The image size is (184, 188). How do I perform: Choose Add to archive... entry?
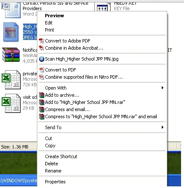coord(62,95)
